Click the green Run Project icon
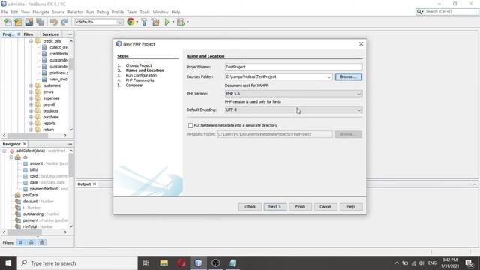 (x=166, y=22)
